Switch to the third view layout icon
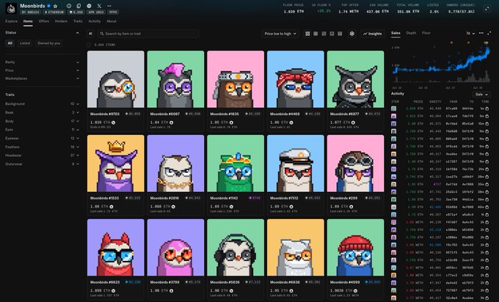 click(324, 34)
